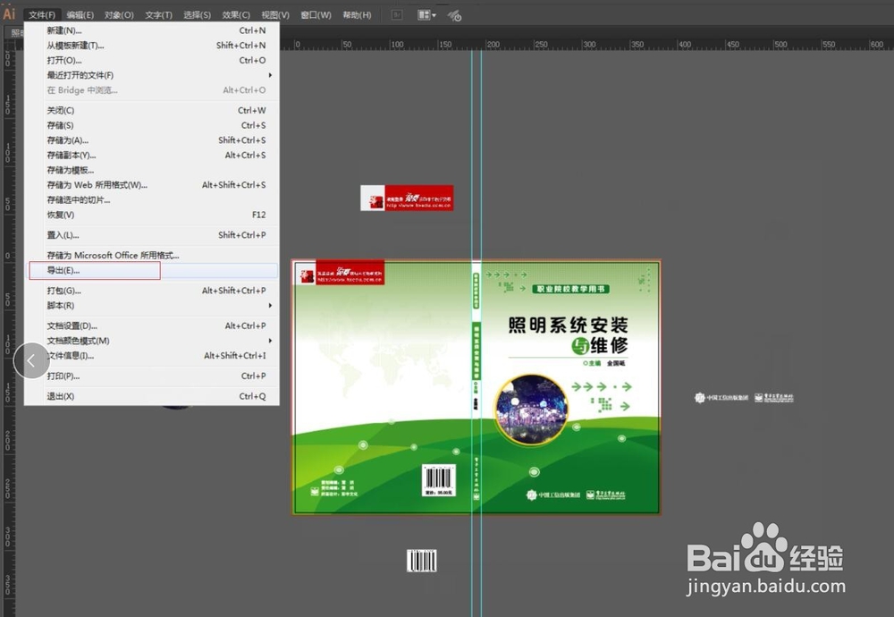This screenshot has width=894, height=617.
Task: Open Adobe Bridge via the Br icon
Action: (x=398, y=15)
